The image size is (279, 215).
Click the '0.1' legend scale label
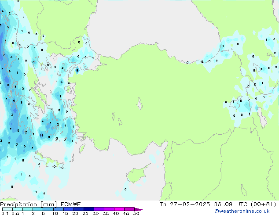5,213
